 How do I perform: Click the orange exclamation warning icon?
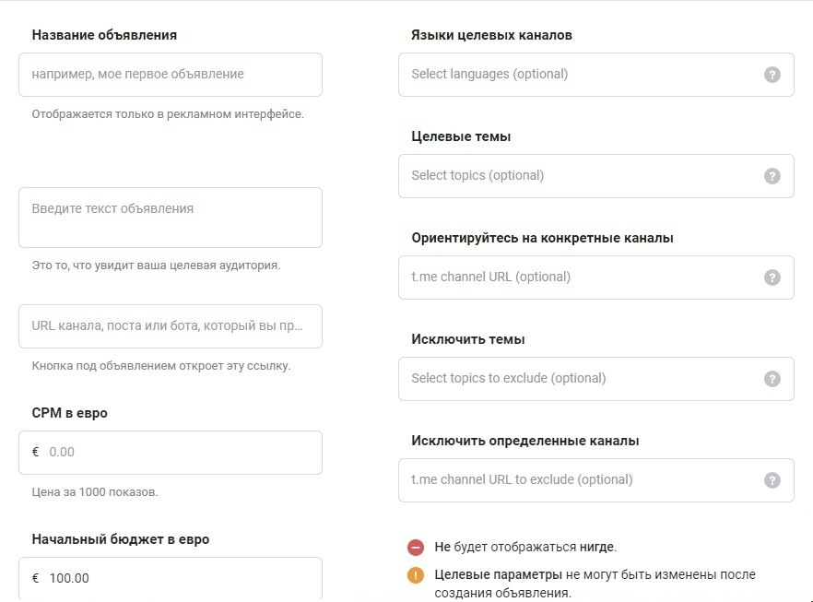[416, 575]
